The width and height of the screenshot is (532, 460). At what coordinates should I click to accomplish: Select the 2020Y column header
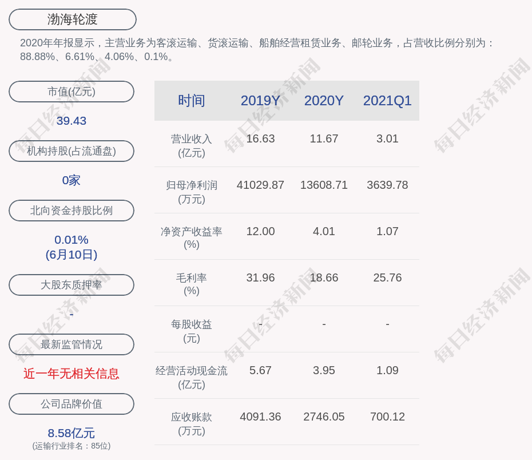[x=324, y=101]
